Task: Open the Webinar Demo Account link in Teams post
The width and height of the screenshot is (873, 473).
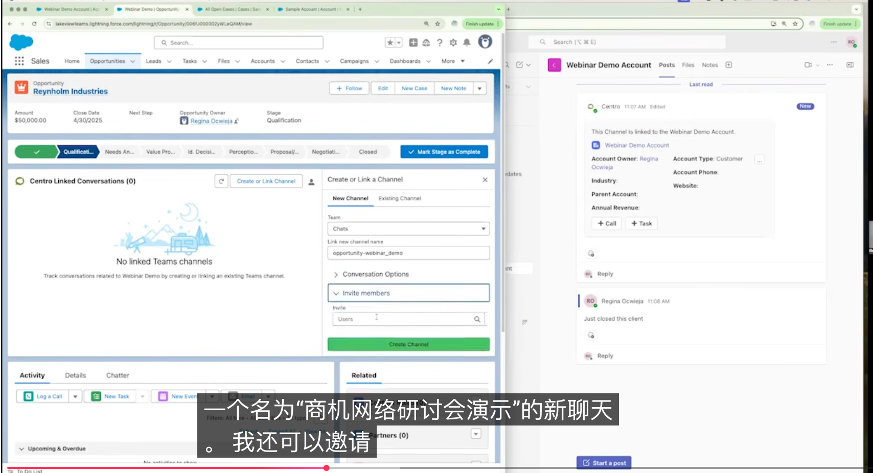Action: (x=637, y=146)
